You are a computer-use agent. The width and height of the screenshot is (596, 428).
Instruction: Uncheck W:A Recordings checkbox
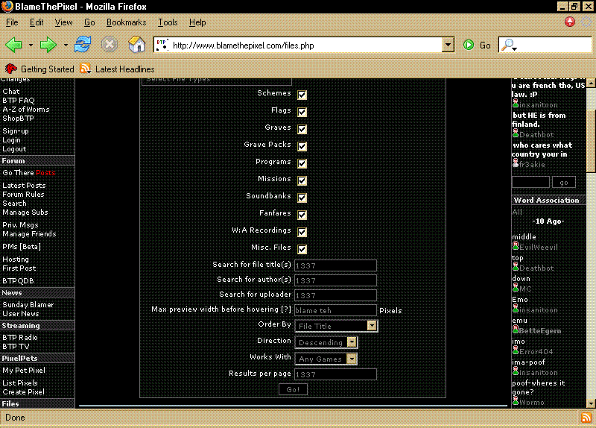[302, 232]
